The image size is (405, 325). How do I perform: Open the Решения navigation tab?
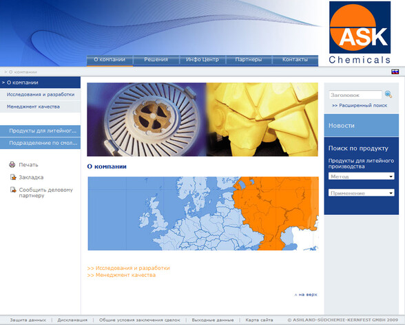tap(156, 60)
